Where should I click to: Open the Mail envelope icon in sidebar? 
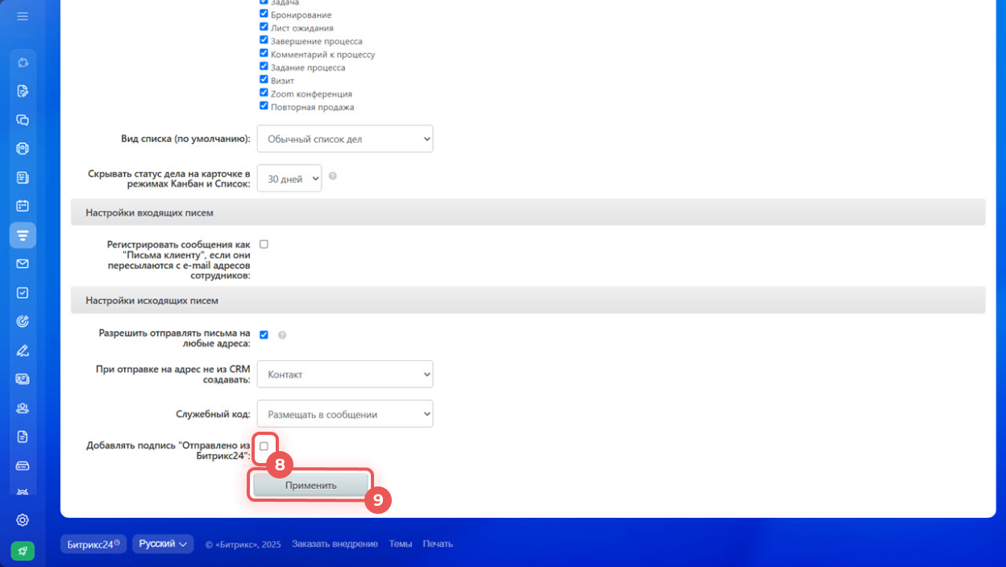pos(23,264)
